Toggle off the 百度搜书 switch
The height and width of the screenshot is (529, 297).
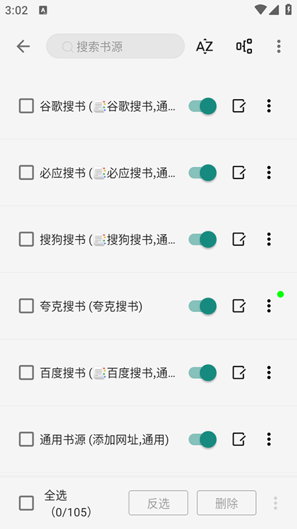pos(202,372)
